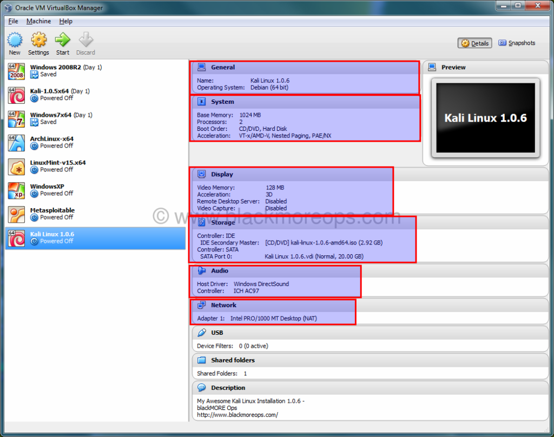Image resolution: width=554 pixels, height=437 pixels.
Task: Open the System section heading
Action: click(222, 102)
